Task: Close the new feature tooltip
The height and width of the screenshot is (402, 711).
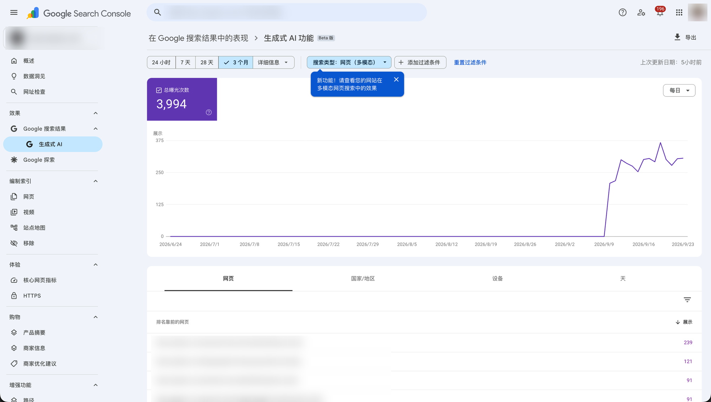Action: tap(396, 80)
